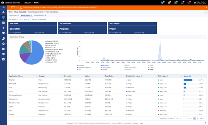This screenshot has width=208, height=125.
Task: Open the notifications bell icon
Action: 169,3
